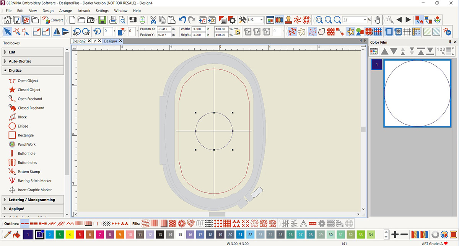The width and height of the screenshot is (459, 246).
Task: Click the Select Object arrow tool
Action: [7, 31]
